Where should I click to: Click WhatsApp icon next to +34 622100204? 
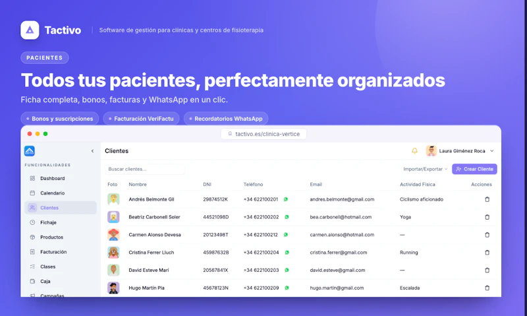click(x=287, y=253)
